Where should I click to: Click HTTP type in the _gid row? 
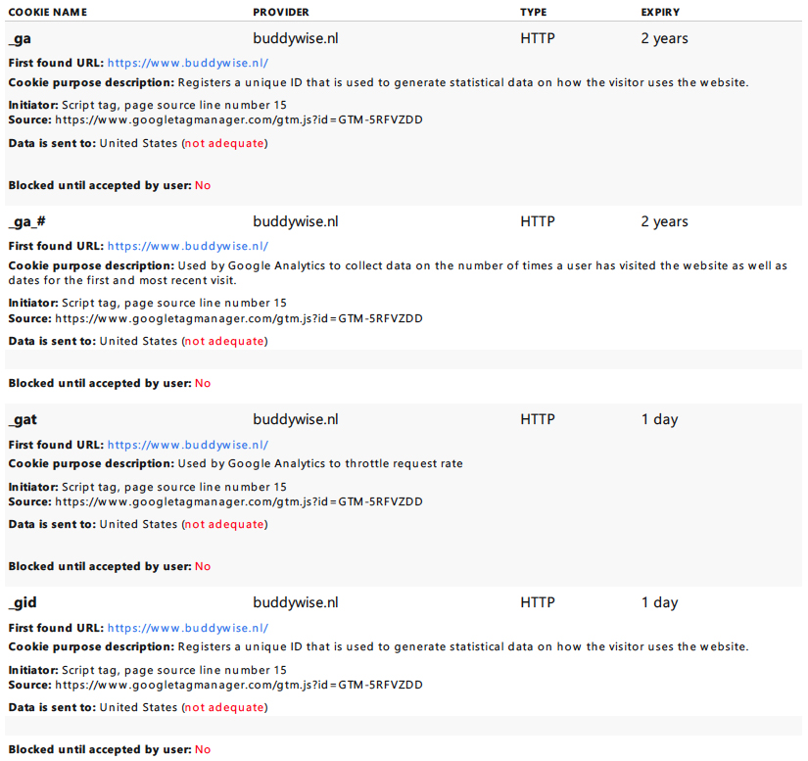538,602
